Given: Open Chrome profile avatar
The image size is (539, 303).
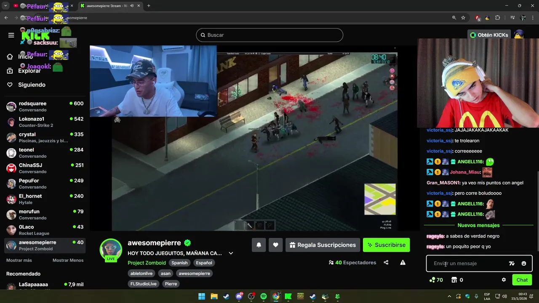Looking at the screenshot, I should coord(523,18).
